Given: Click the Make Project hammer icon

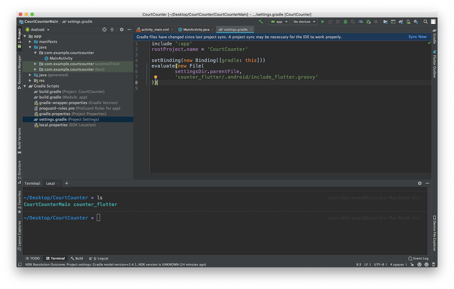Looking at the screenshot, I should pyautogui.click(x=261, y=22).
